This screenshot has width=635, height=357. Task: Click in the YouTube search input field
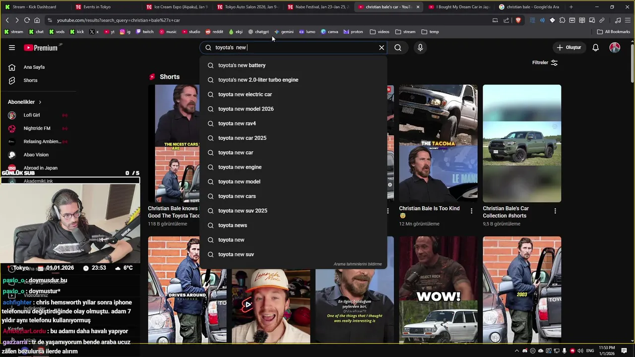(293, 48)
